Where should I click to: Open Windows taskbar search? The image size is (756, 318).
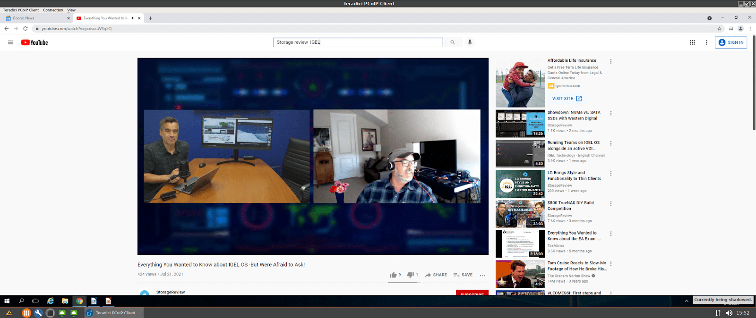click(21, 301)
